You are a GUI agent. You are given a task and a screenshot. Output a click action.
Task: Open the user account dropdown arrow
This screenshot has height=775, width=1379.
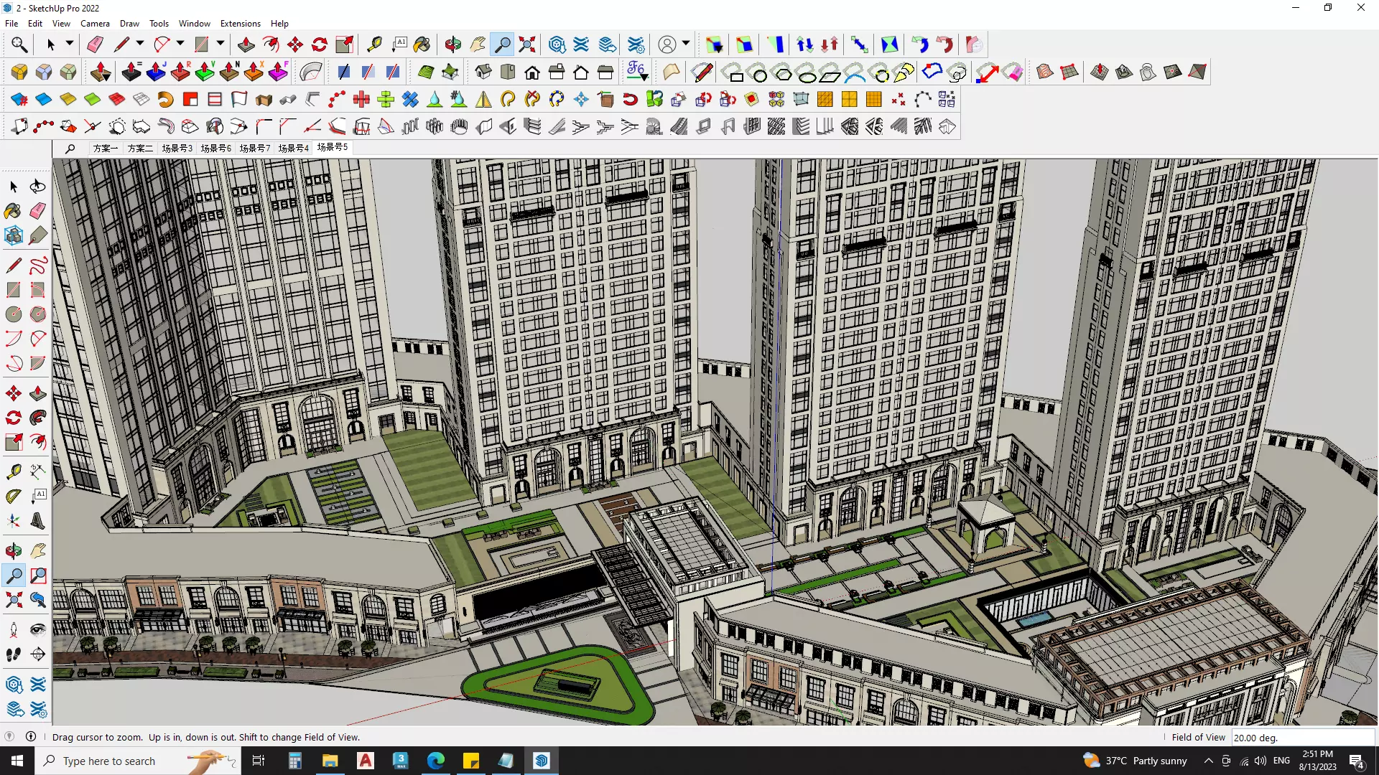click(x=686, y=44)
